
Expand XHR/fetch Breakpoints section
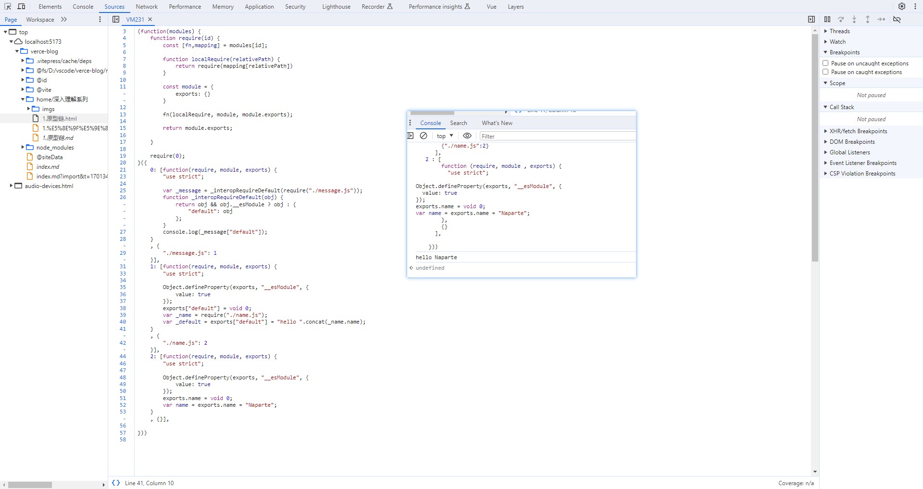pyautogui.click(x=858, y=131)
